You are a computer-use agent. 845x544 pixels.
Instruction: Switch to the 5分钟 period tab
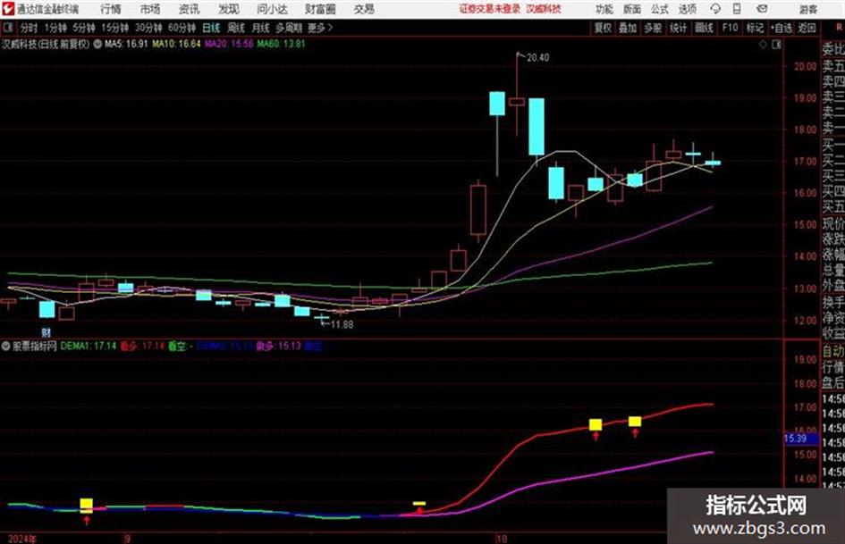click(84, 28)
